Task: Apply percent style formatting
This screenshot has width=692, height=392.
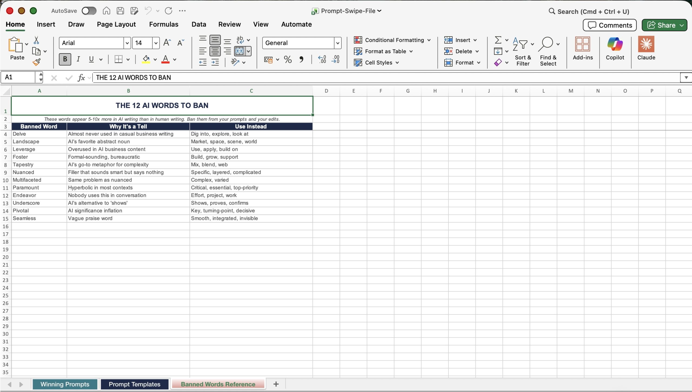Action: click(288, 59)
